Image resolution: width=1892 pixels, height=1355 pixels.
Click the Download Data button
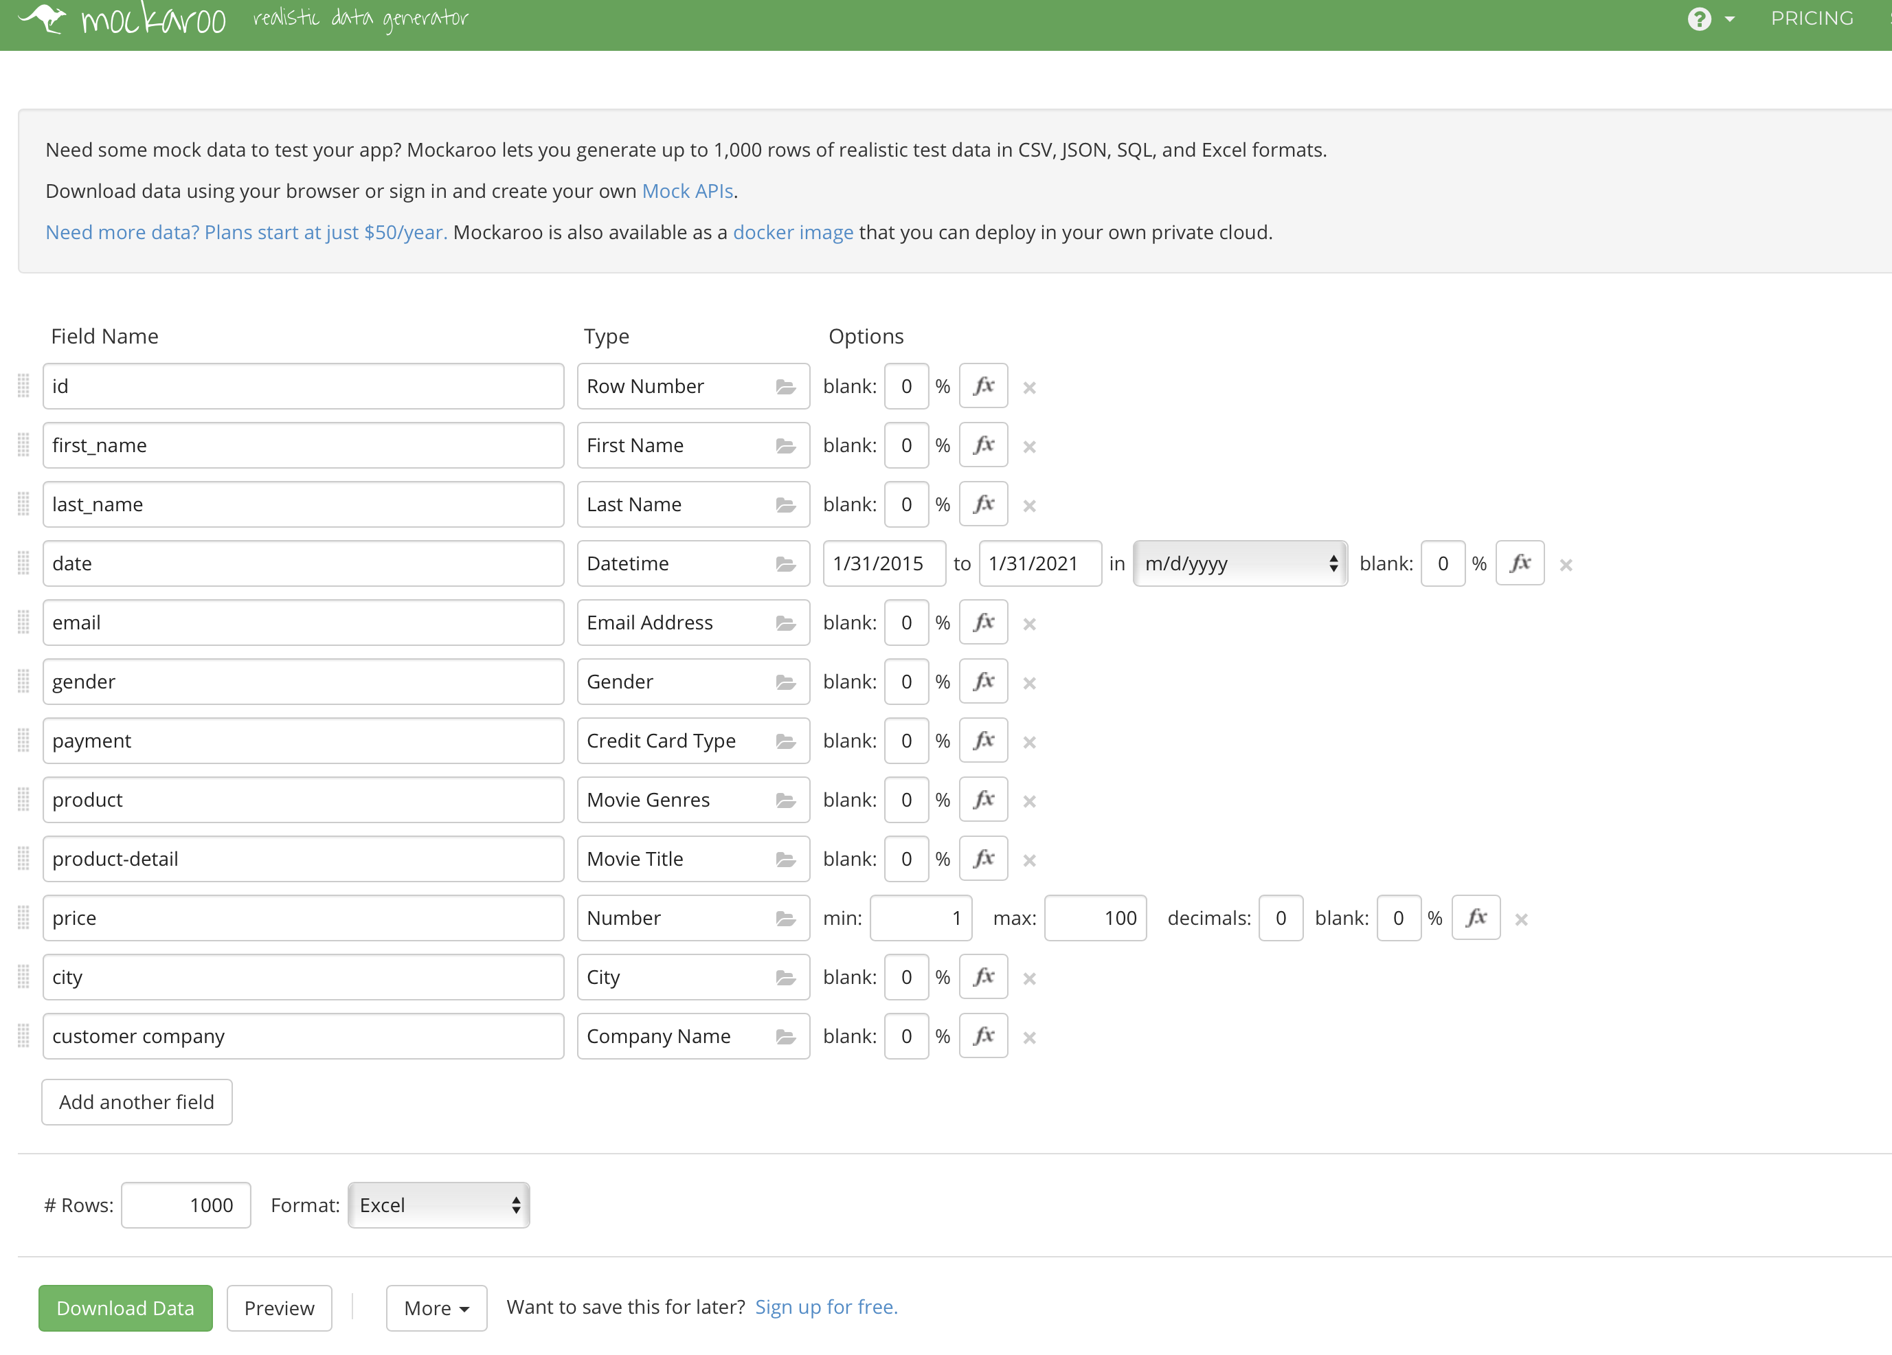(x=125, y=1308)
